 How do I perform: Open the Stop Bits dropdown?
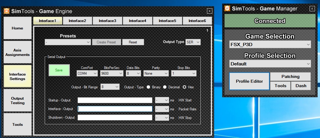(184, 73)
